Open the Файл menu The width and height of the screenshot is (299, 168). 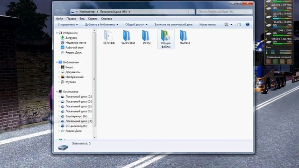[59, 19]
